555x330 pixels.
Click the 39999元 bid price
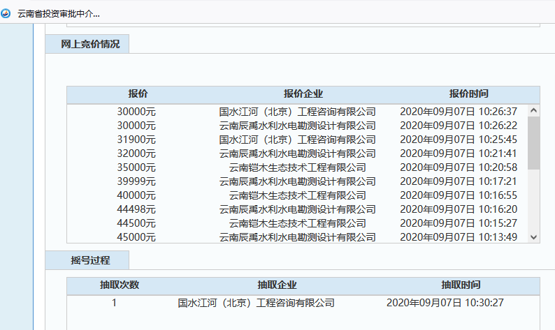tap(136, 181)
